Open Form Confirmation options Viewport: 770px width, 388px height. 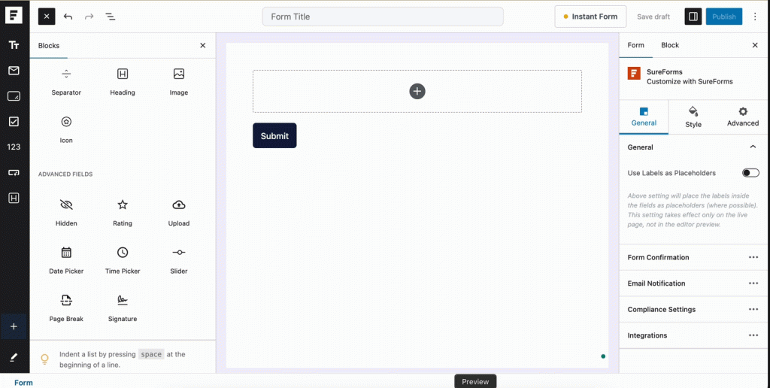click(753, 257)
